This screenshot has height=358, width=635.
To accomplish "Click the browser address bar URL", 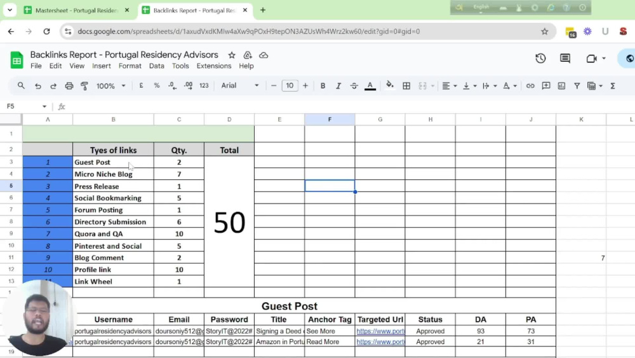I will point(249,31).
